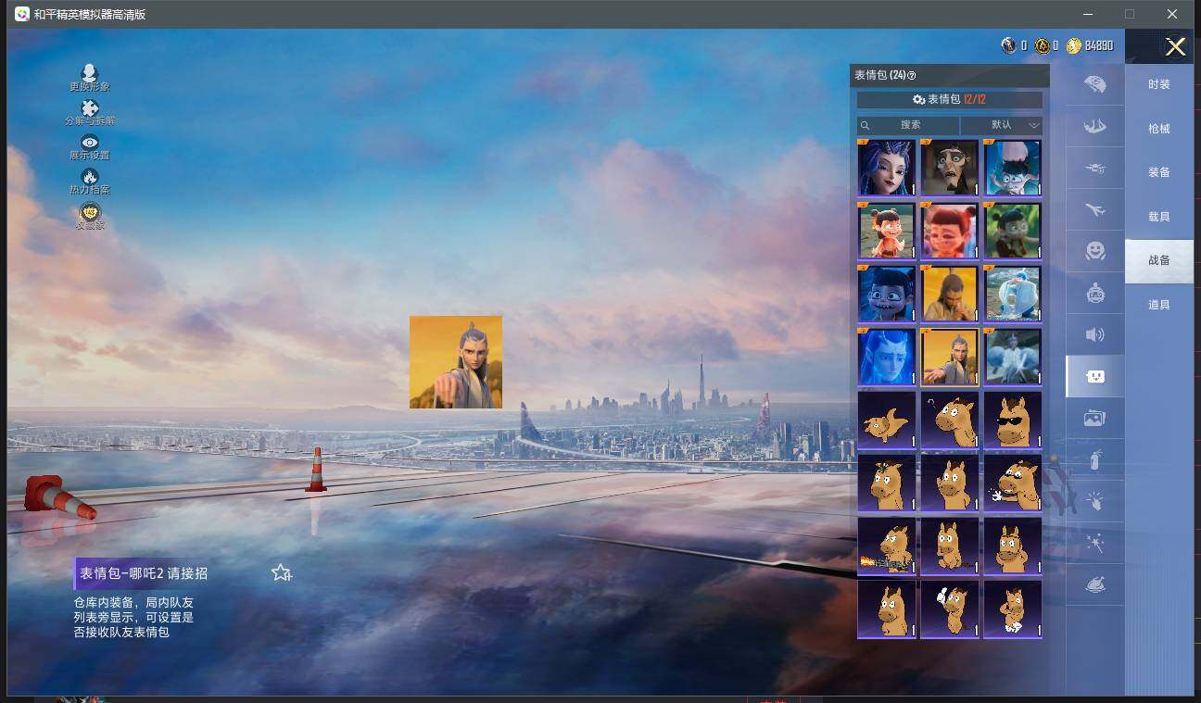This screenshot has width=1201, height=703.
Task: Click the 搜索 search field
Action: (908, 125)
